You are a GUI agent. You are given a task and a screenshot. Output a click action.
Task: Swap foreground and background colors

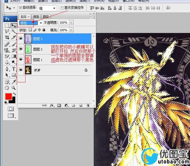14,94
